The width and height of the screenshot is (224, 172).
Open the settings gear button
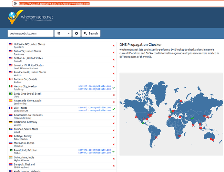77,33
